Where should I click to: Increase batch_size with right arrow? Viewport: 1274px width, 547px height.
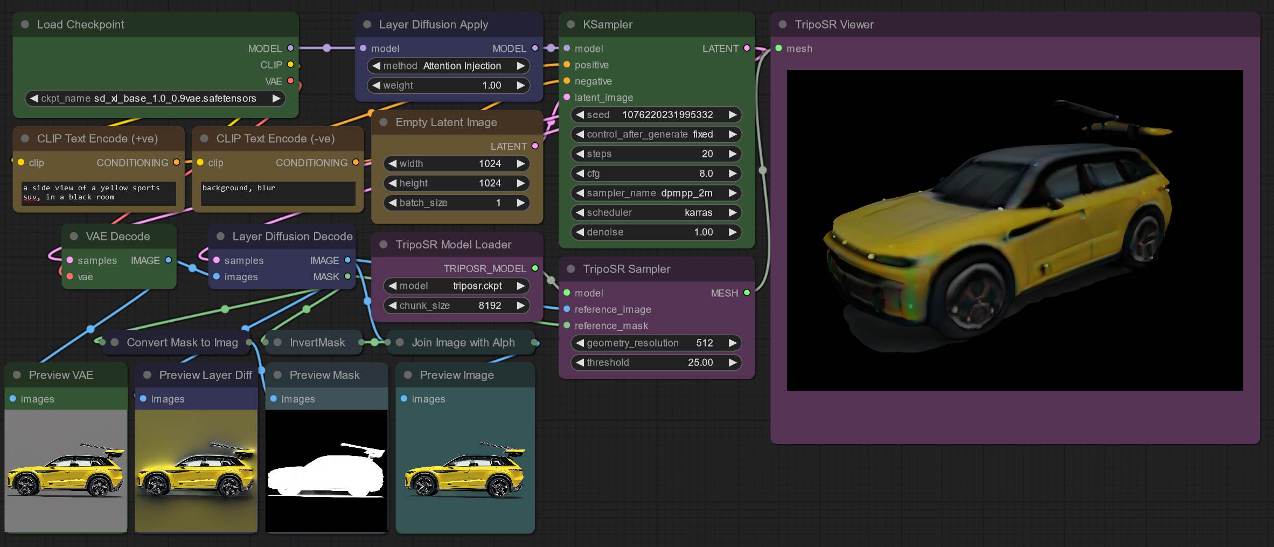pyautogui.click(x=520, y=203)
